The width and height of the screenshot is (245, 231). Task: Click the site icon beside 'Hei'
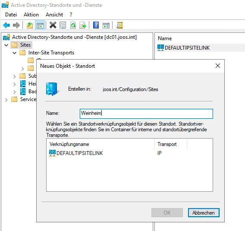coord(23,84)
